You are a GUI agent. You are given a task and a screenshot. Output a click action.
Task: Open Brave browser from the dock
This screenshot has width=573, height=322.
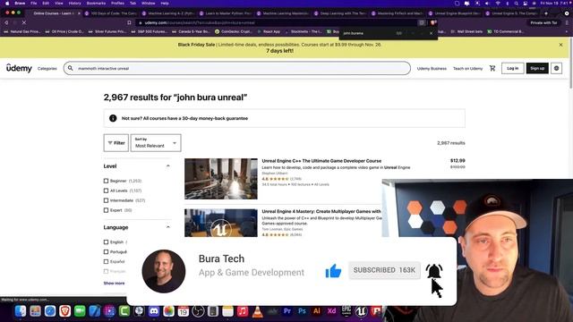pos(65,311)
